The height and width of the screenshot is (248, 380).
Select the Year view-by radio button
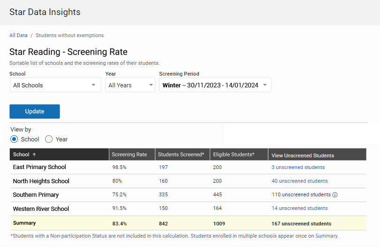coord(49,139)
